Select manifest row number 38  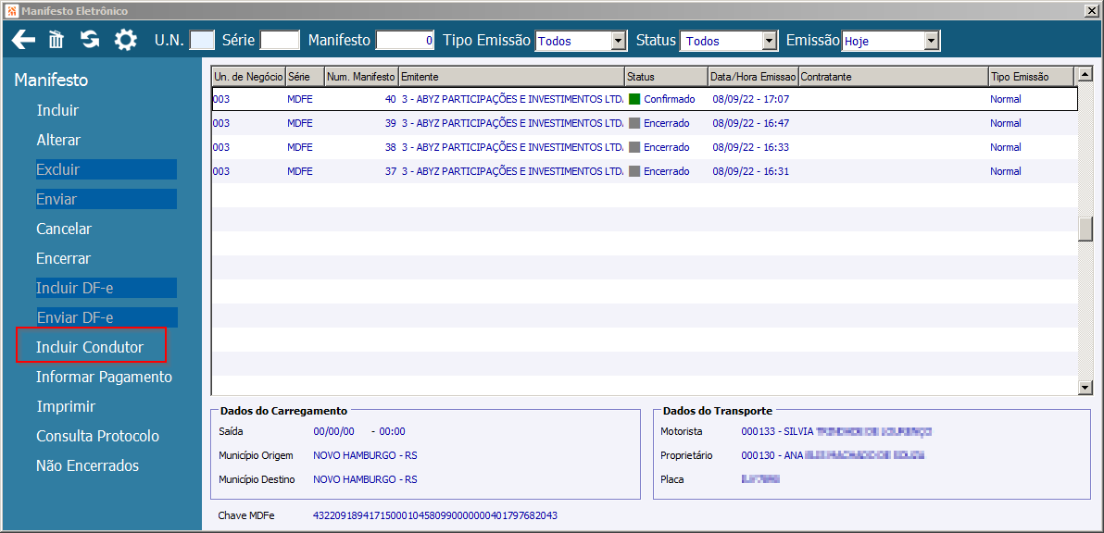pyautogui.click(x=645, y=147)
